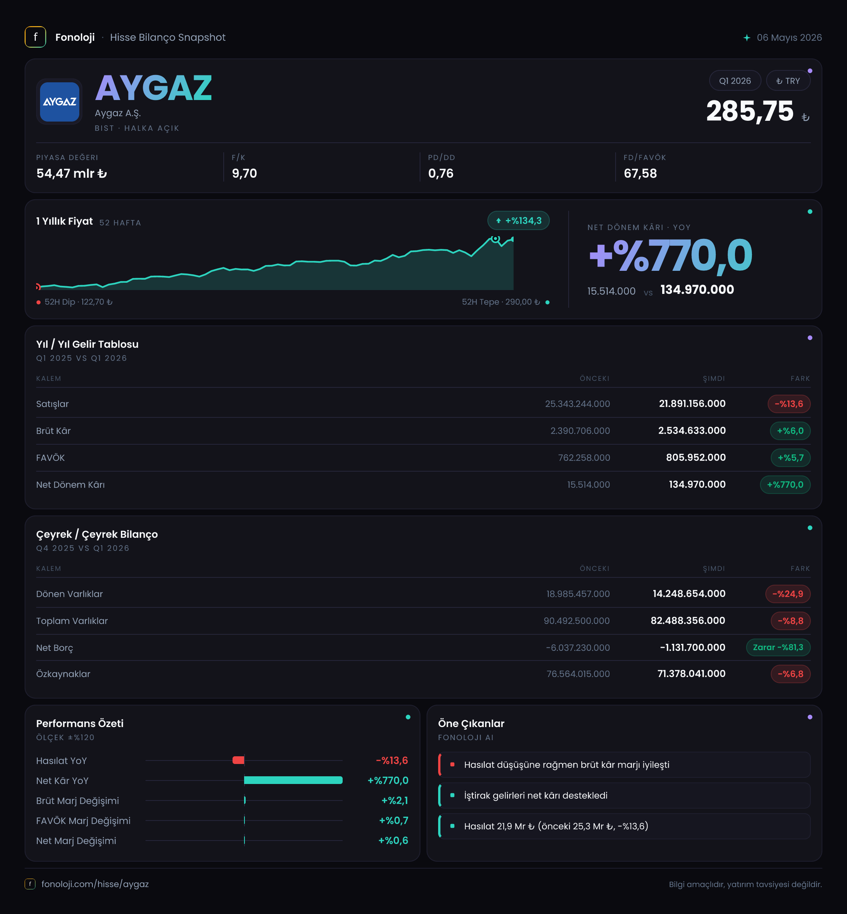Click the small Fonoloji icon in footer
This screenshot has height=914, width=847.
click(x=30, y=884)
